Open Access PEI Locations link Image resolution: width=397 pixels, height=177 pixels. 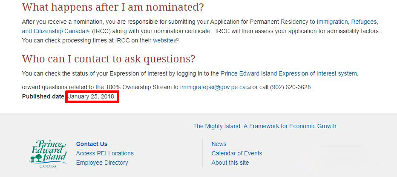tap(105, 153)
